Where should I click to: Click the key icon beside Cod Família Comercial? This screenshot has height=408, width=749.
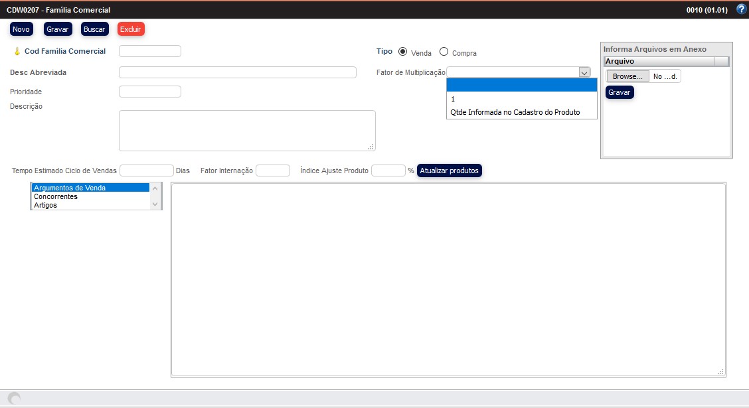[x=17, y=51]
